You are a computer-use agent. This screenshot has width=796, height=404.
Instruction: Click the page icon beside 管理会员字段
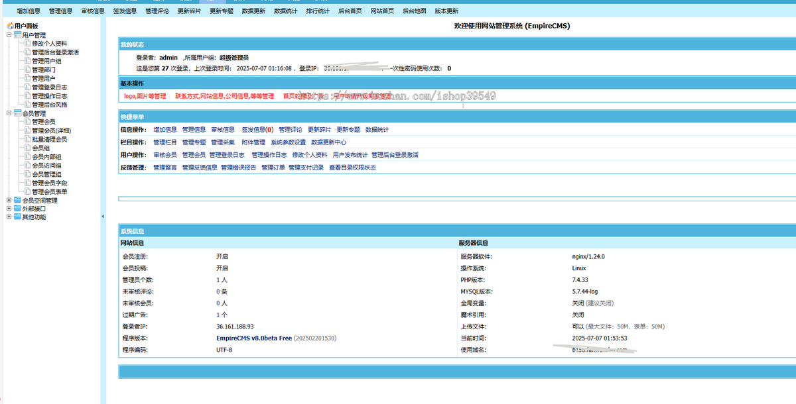(27, 183)
